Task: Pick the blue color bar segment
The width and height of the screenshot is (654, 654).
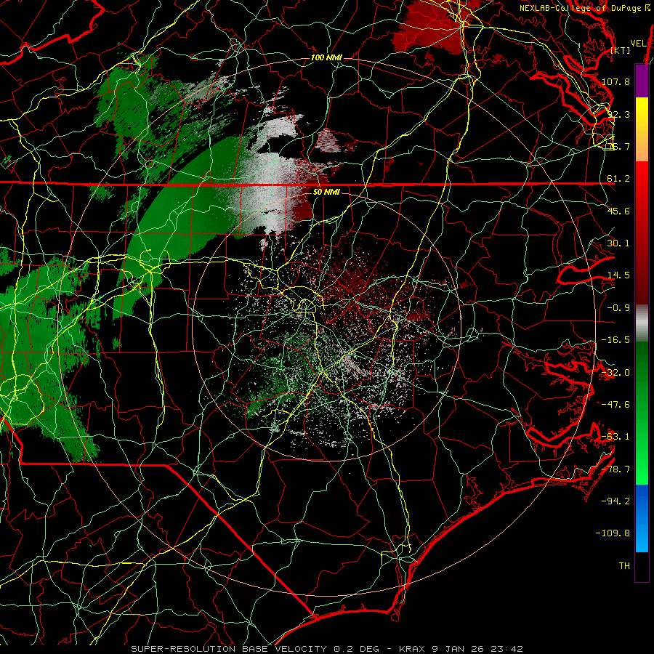Action: point(642,518)
